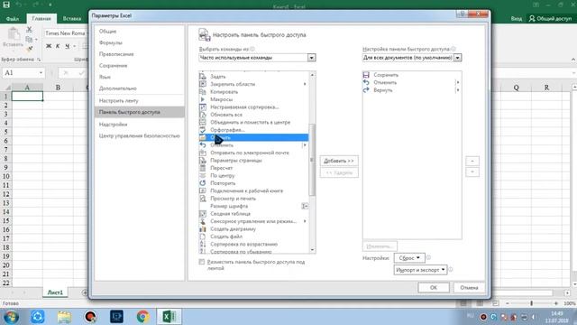
Task: Toggle placing quick access toolbar below ribbon
Action: [x=202, y=262]
